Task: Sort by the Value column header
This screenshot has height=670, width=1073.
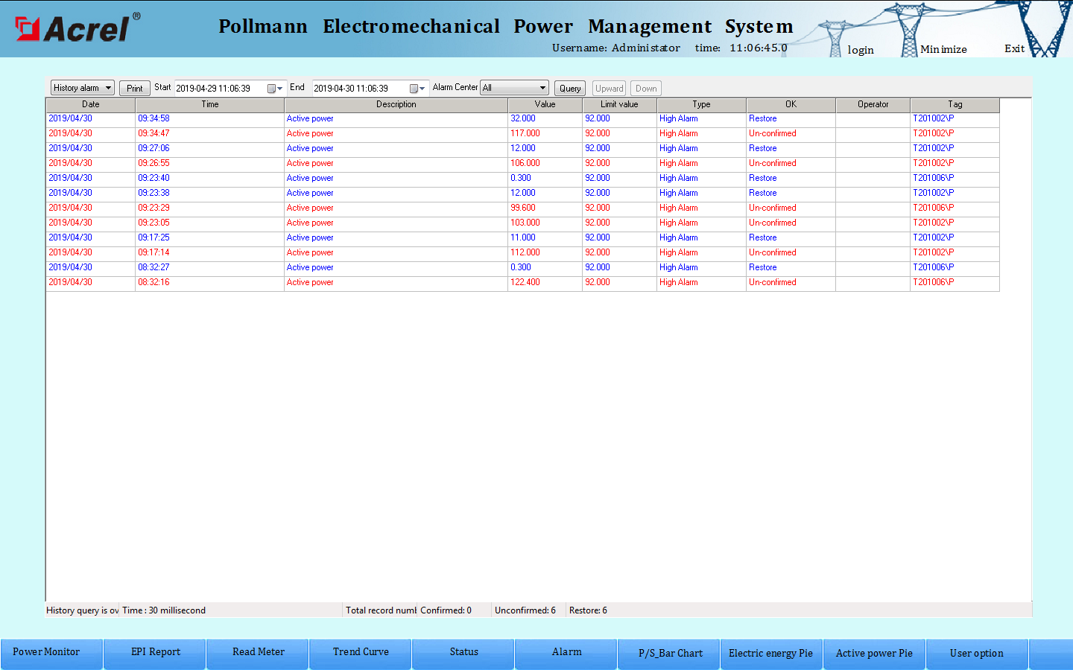Action: coord(545,105)
